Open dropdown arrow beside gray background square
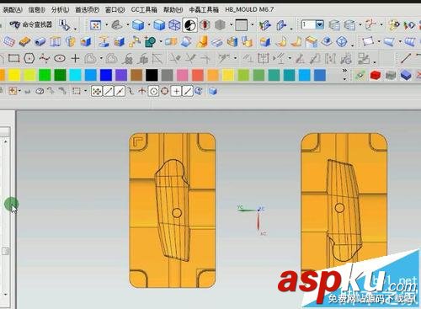This screenshot has width=421, height=309. 253,25
